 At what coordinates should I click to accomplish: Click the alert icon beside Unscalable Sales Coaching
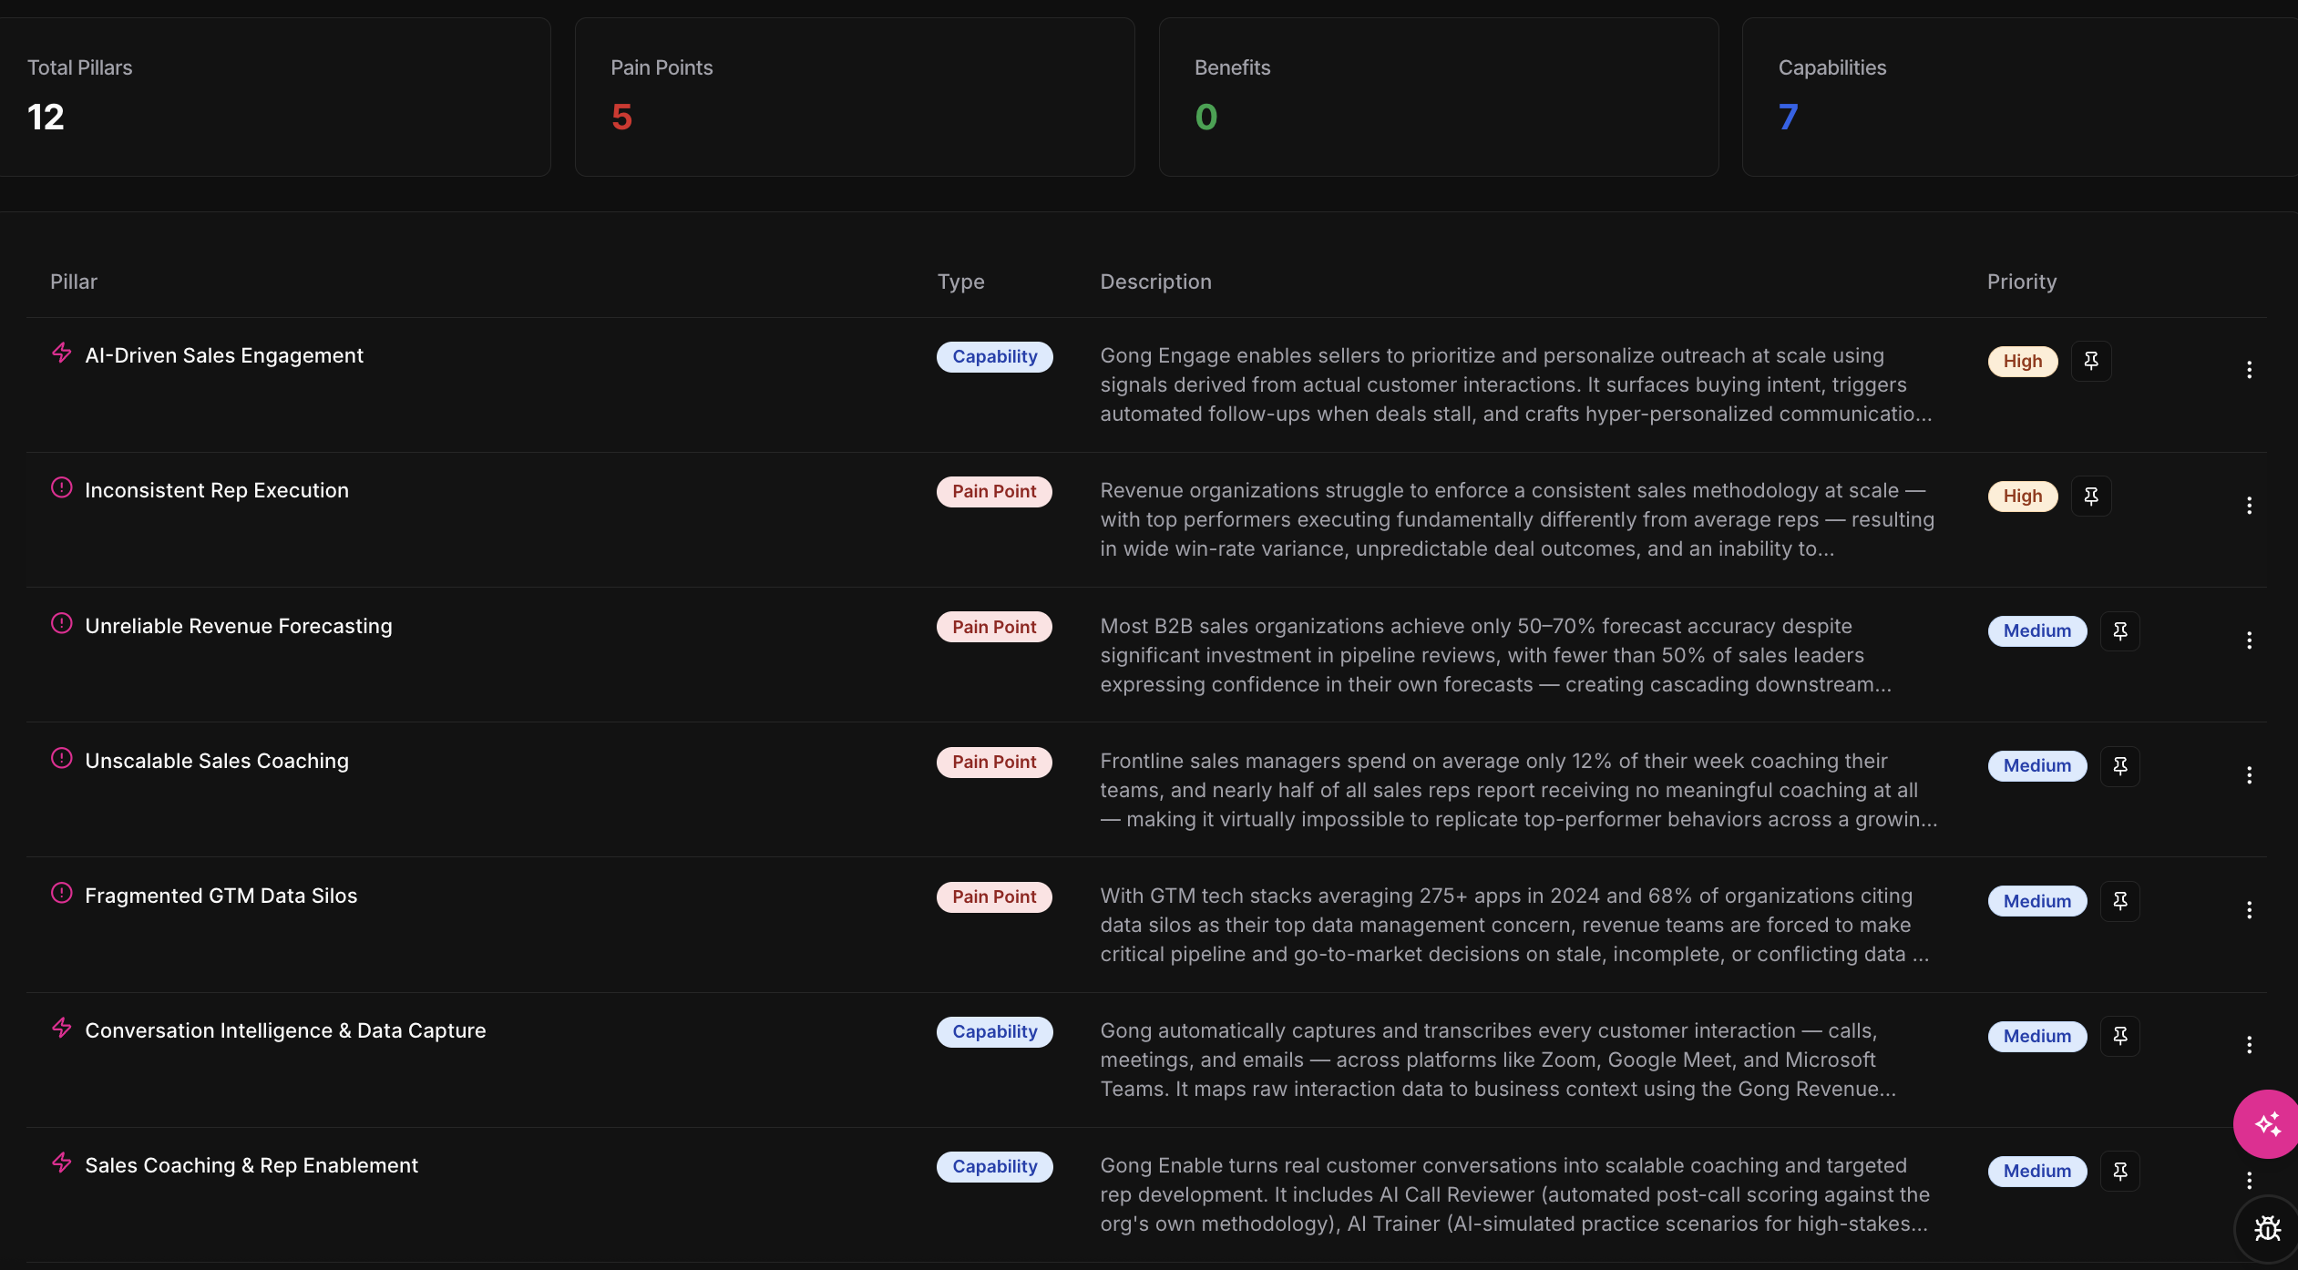click(x=61, y=758)
